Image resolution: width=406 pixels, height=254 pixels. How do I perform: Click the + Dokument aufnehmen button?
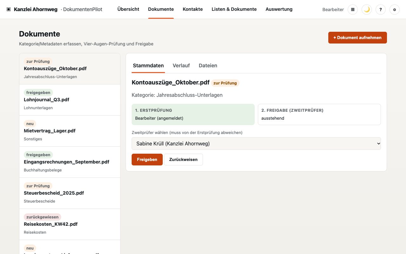[x=357, y=37]
